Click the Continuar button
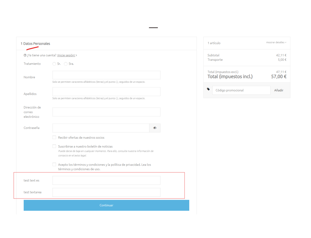Image resolution: width=311 pixels, height=238 pixels. pyautogui.click(x=106, y=205)
